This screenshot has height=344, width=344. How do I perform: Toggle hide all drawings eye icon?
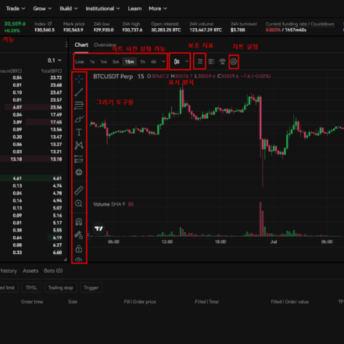tap(78, 260)
